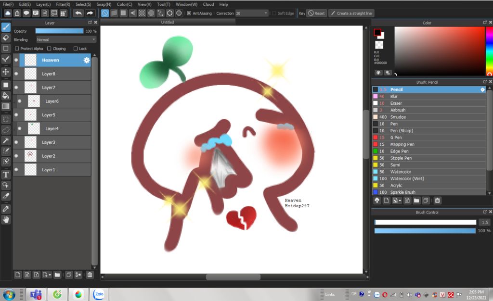Open the Snap menu
The height and width of the screenshot is (301, 493).
pos(104,4)
